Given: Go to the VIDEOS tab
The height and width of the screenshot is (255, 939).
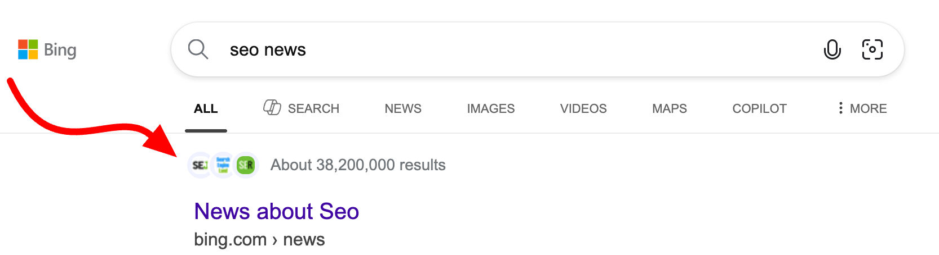Looking at the screenshot, I should coord(583,109).
